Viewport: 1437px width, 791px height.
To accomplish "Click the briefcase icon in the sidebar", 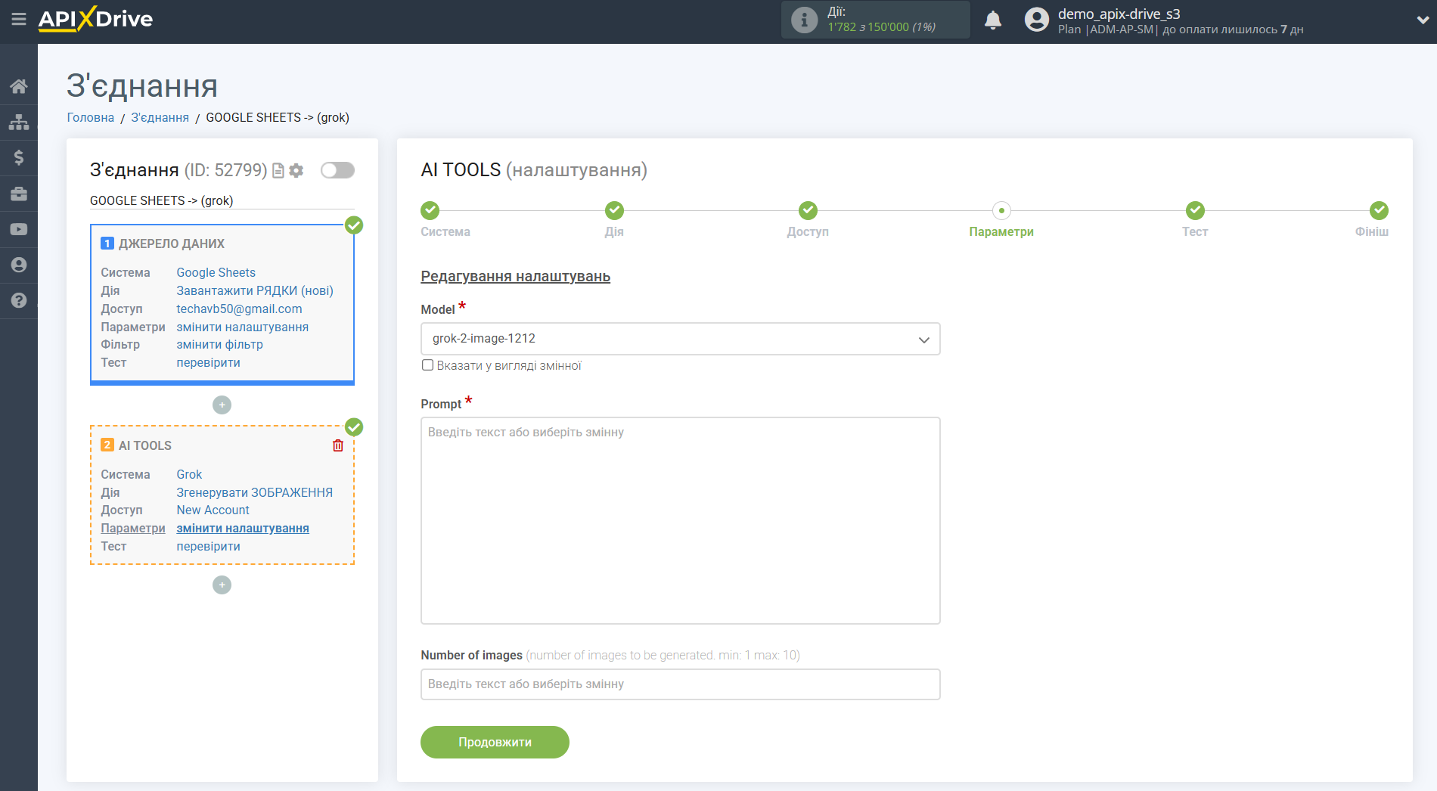I will [19, 194].
